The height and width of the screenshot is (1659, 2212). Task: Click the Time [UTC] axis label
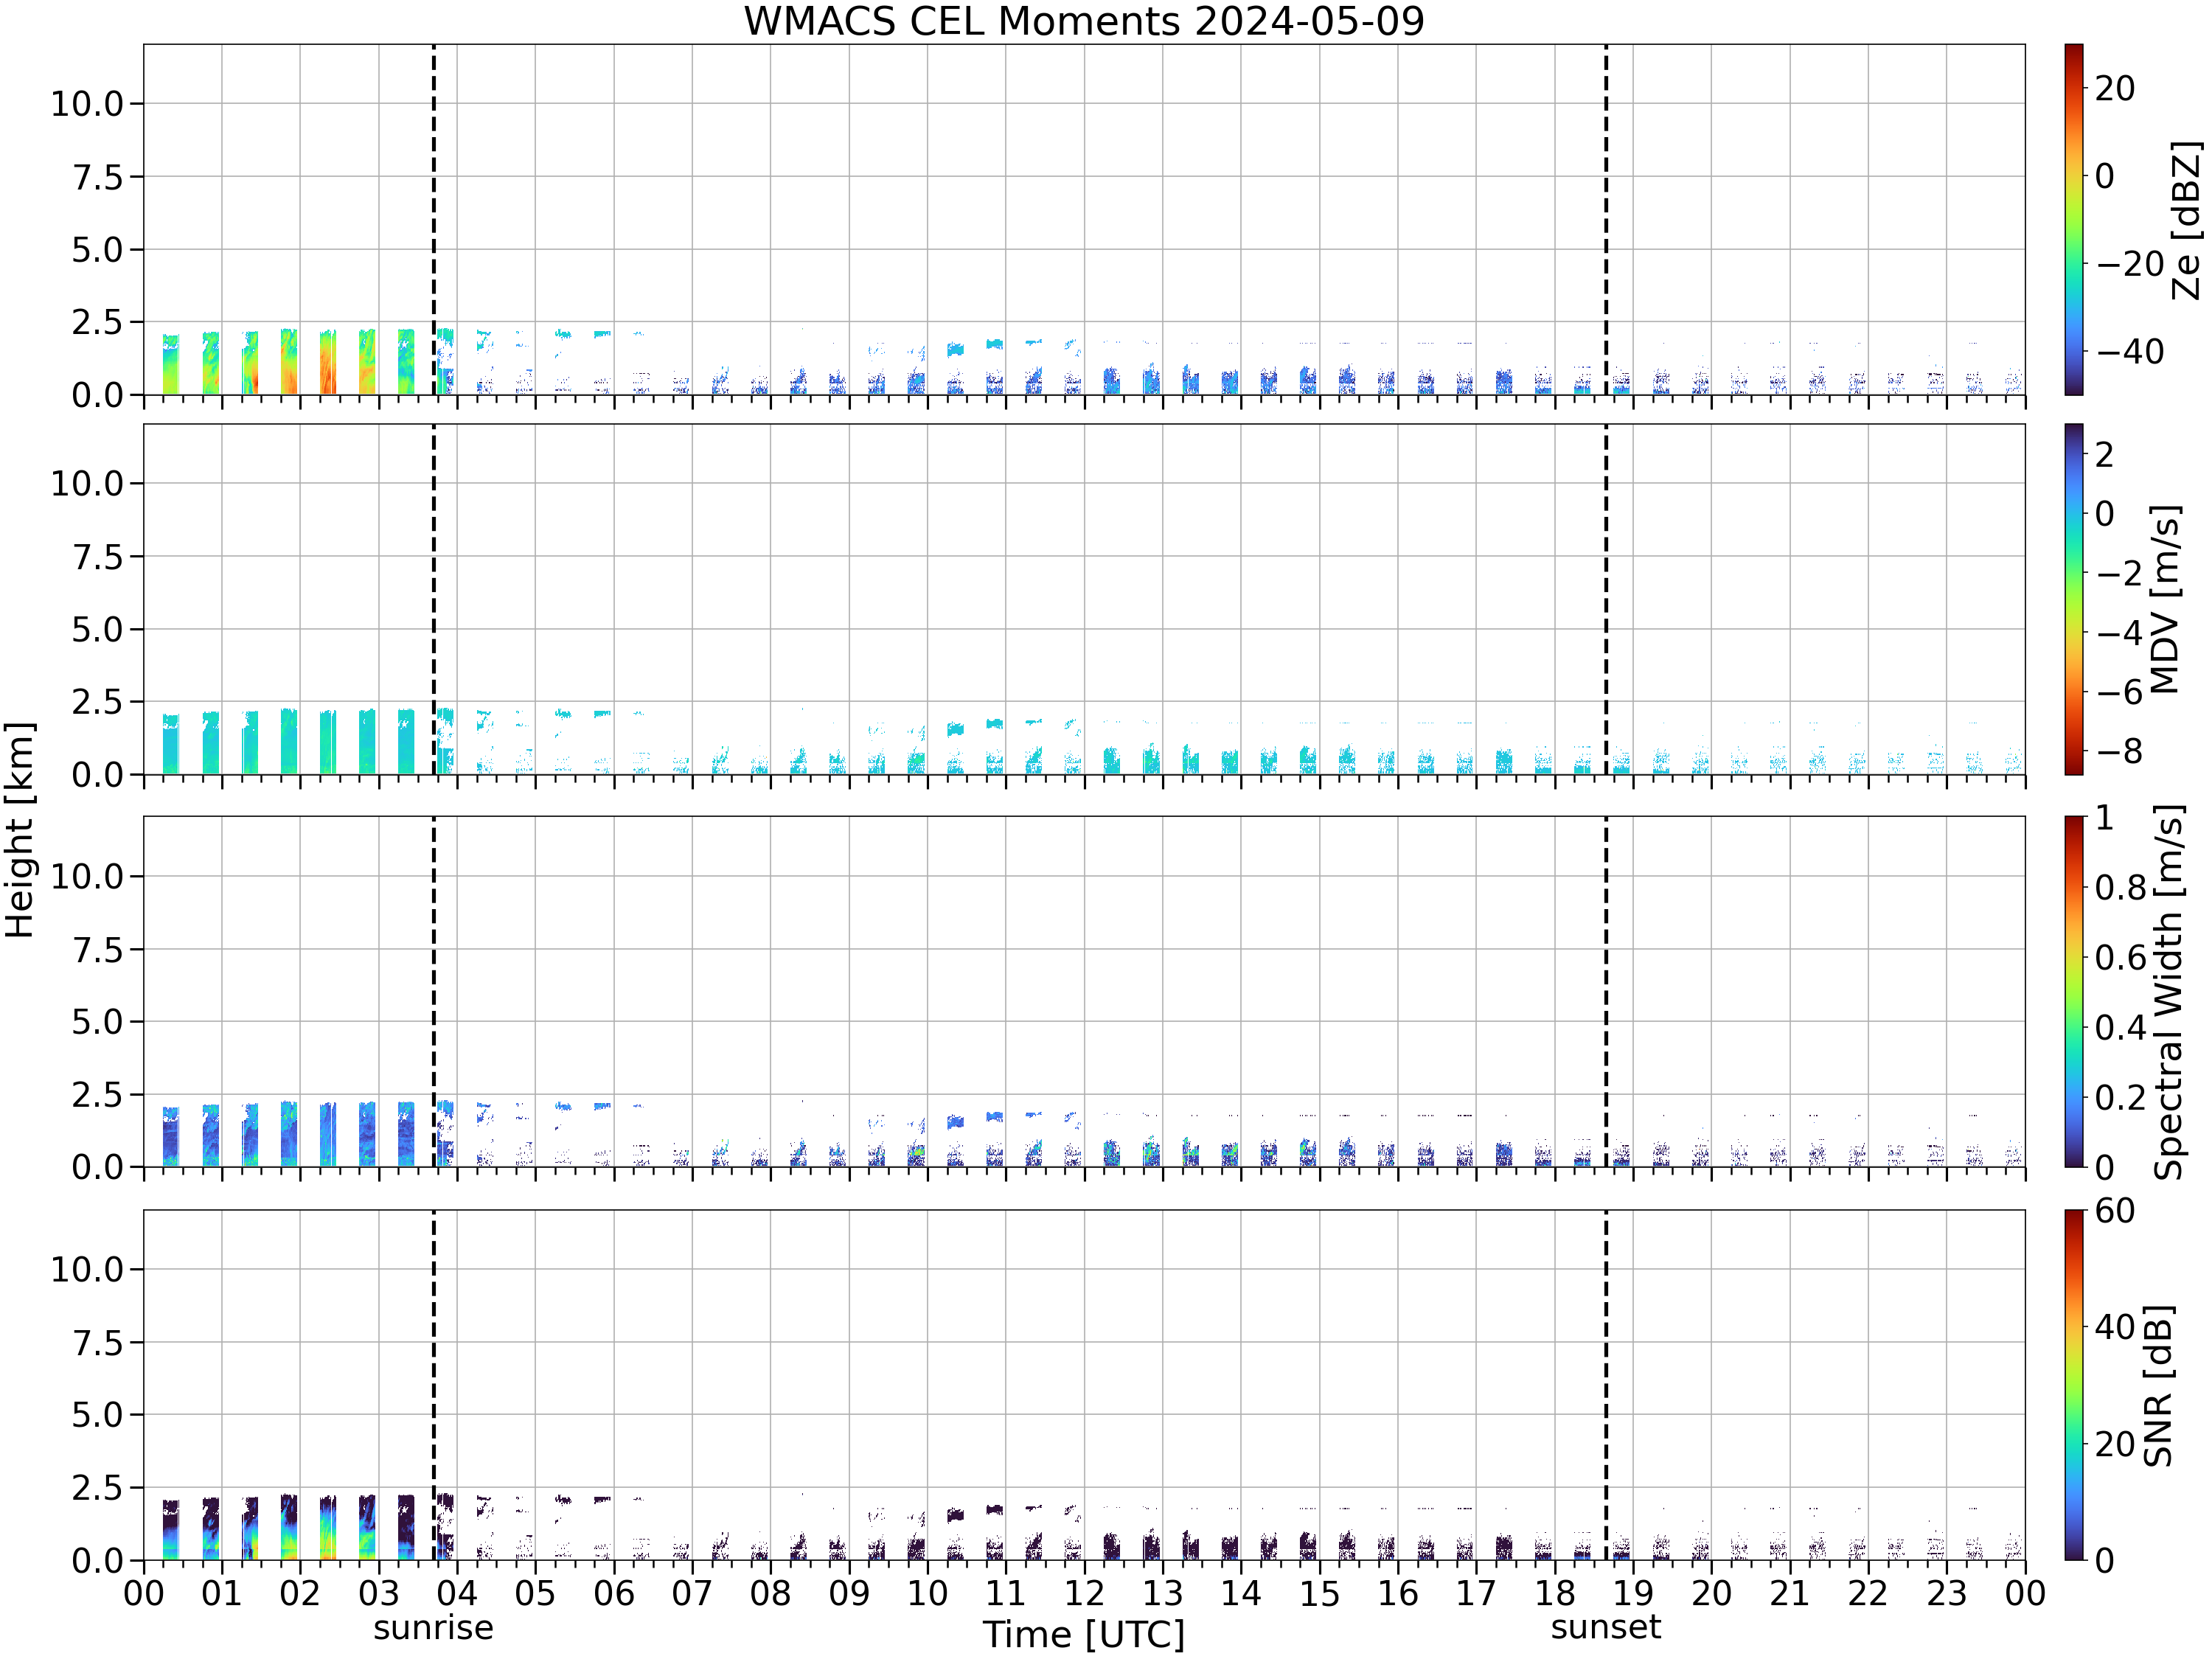1084,1635
